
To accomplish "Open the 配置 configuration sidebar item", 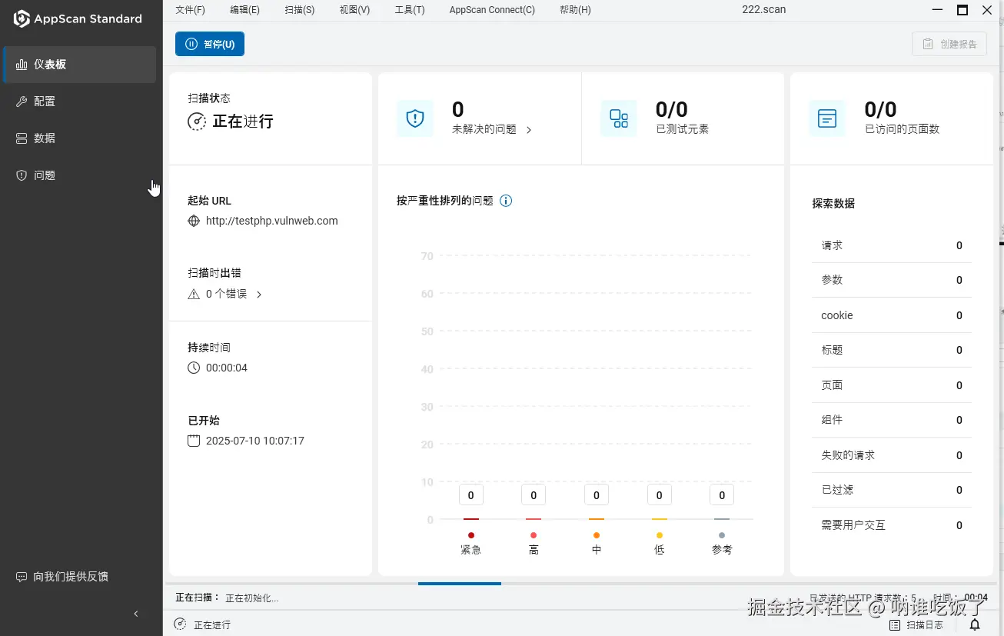I will pyautogui.click(x=80, y=102).
